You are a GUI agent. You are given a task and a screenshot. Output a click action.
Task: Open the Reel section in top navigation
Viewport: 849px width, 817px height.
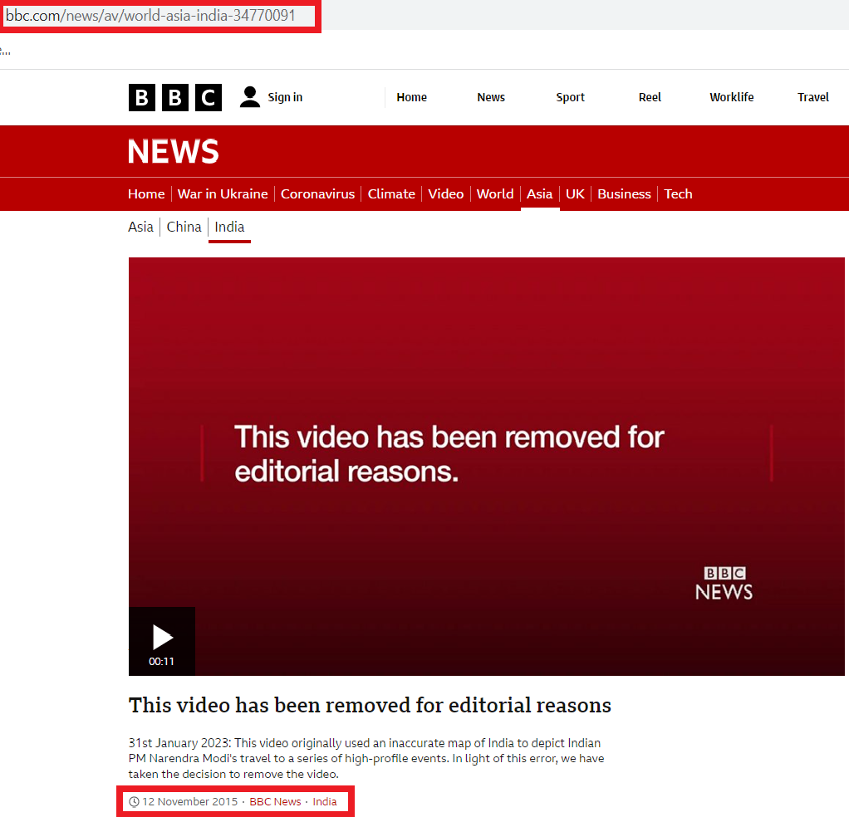click(650, 97)
